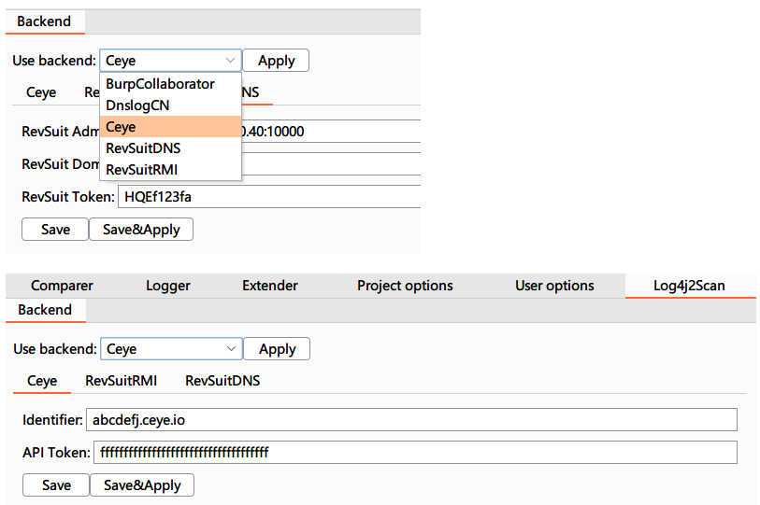760x505 pixels.
Task: Click Save in the Ceye panel
Action: pyautogui.click(x=56, y=484)
